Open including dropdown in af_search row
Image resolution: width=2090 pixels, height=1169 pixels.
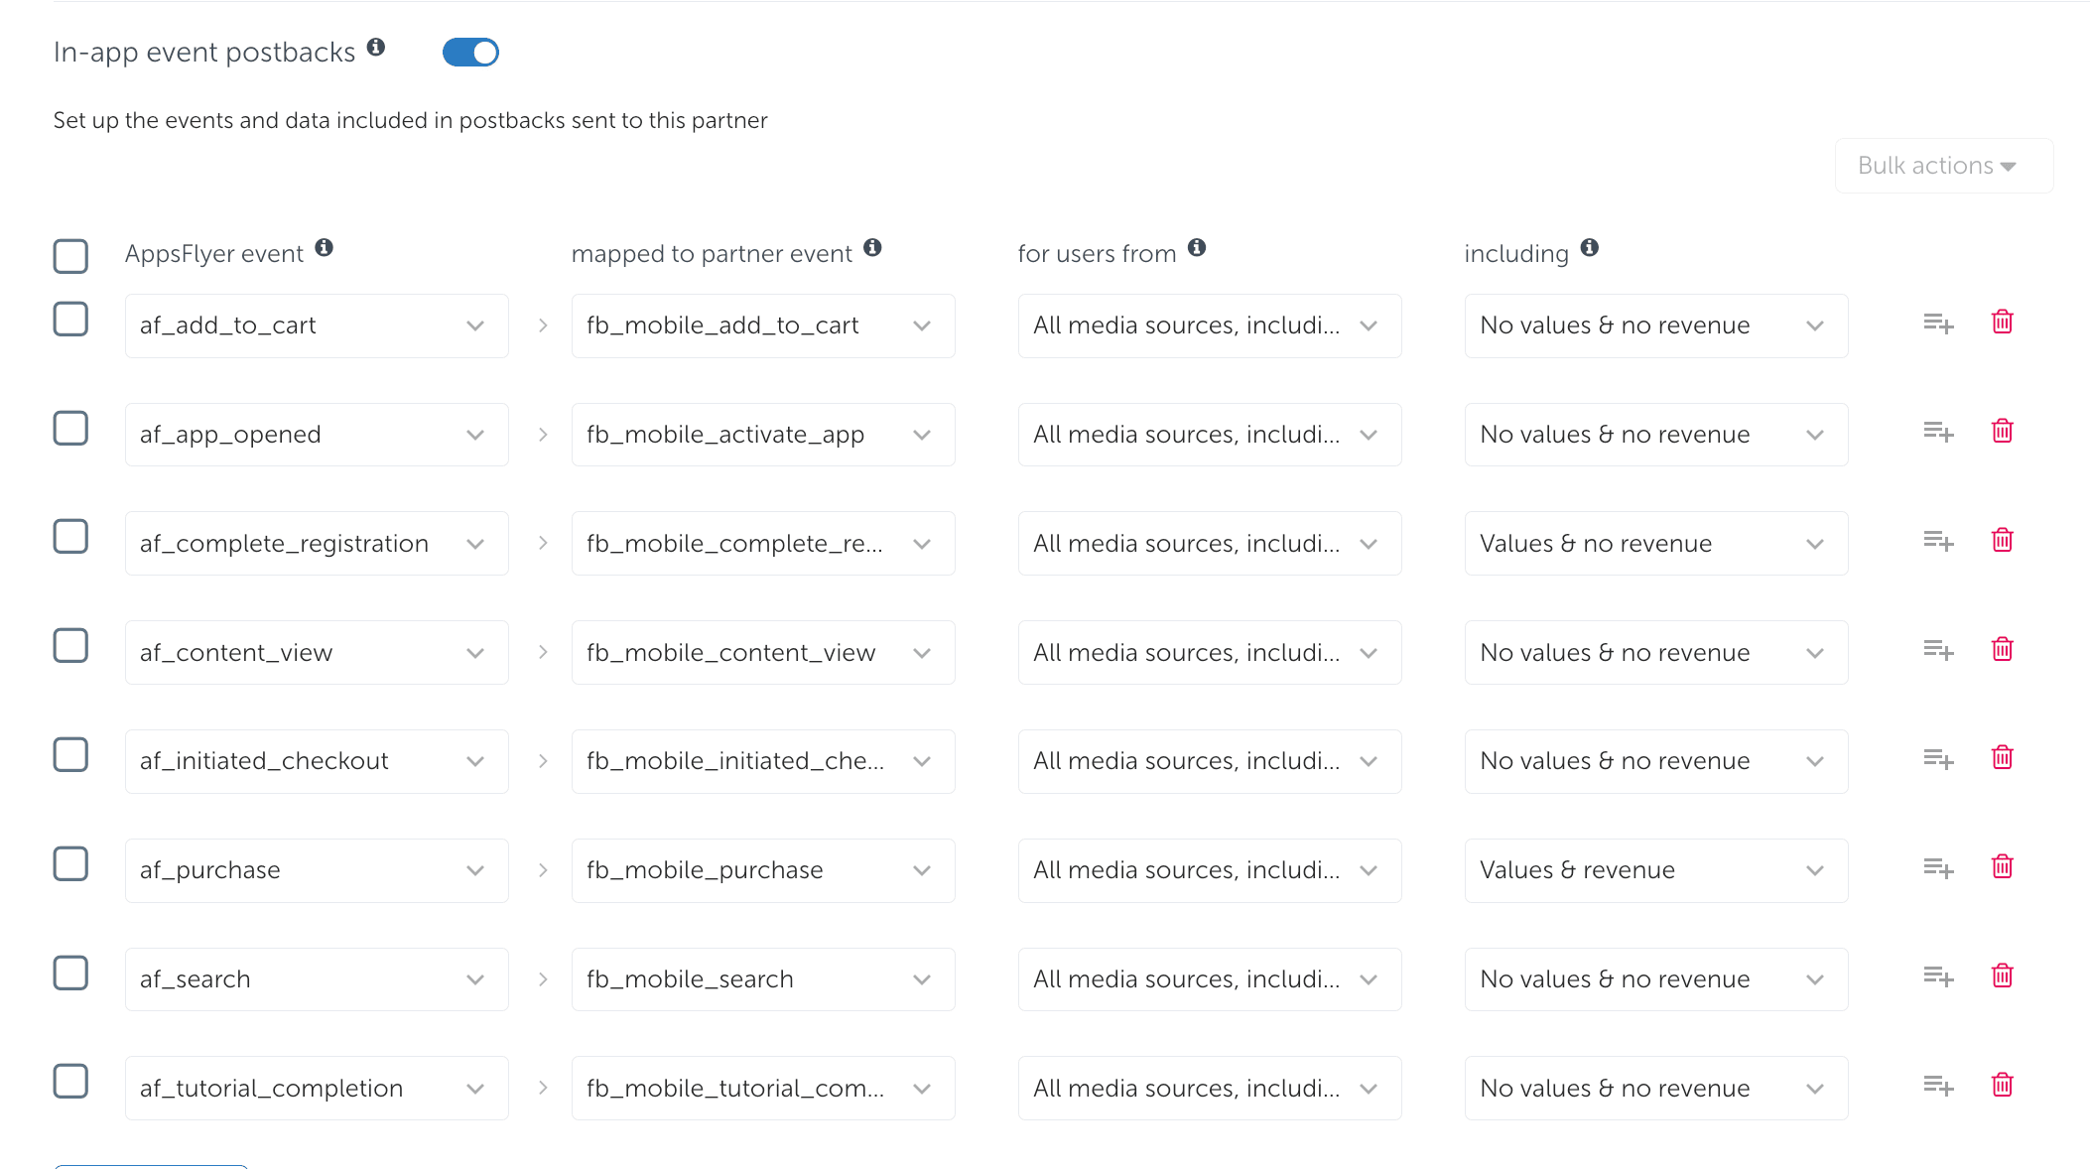click(x=1656, y=979)
